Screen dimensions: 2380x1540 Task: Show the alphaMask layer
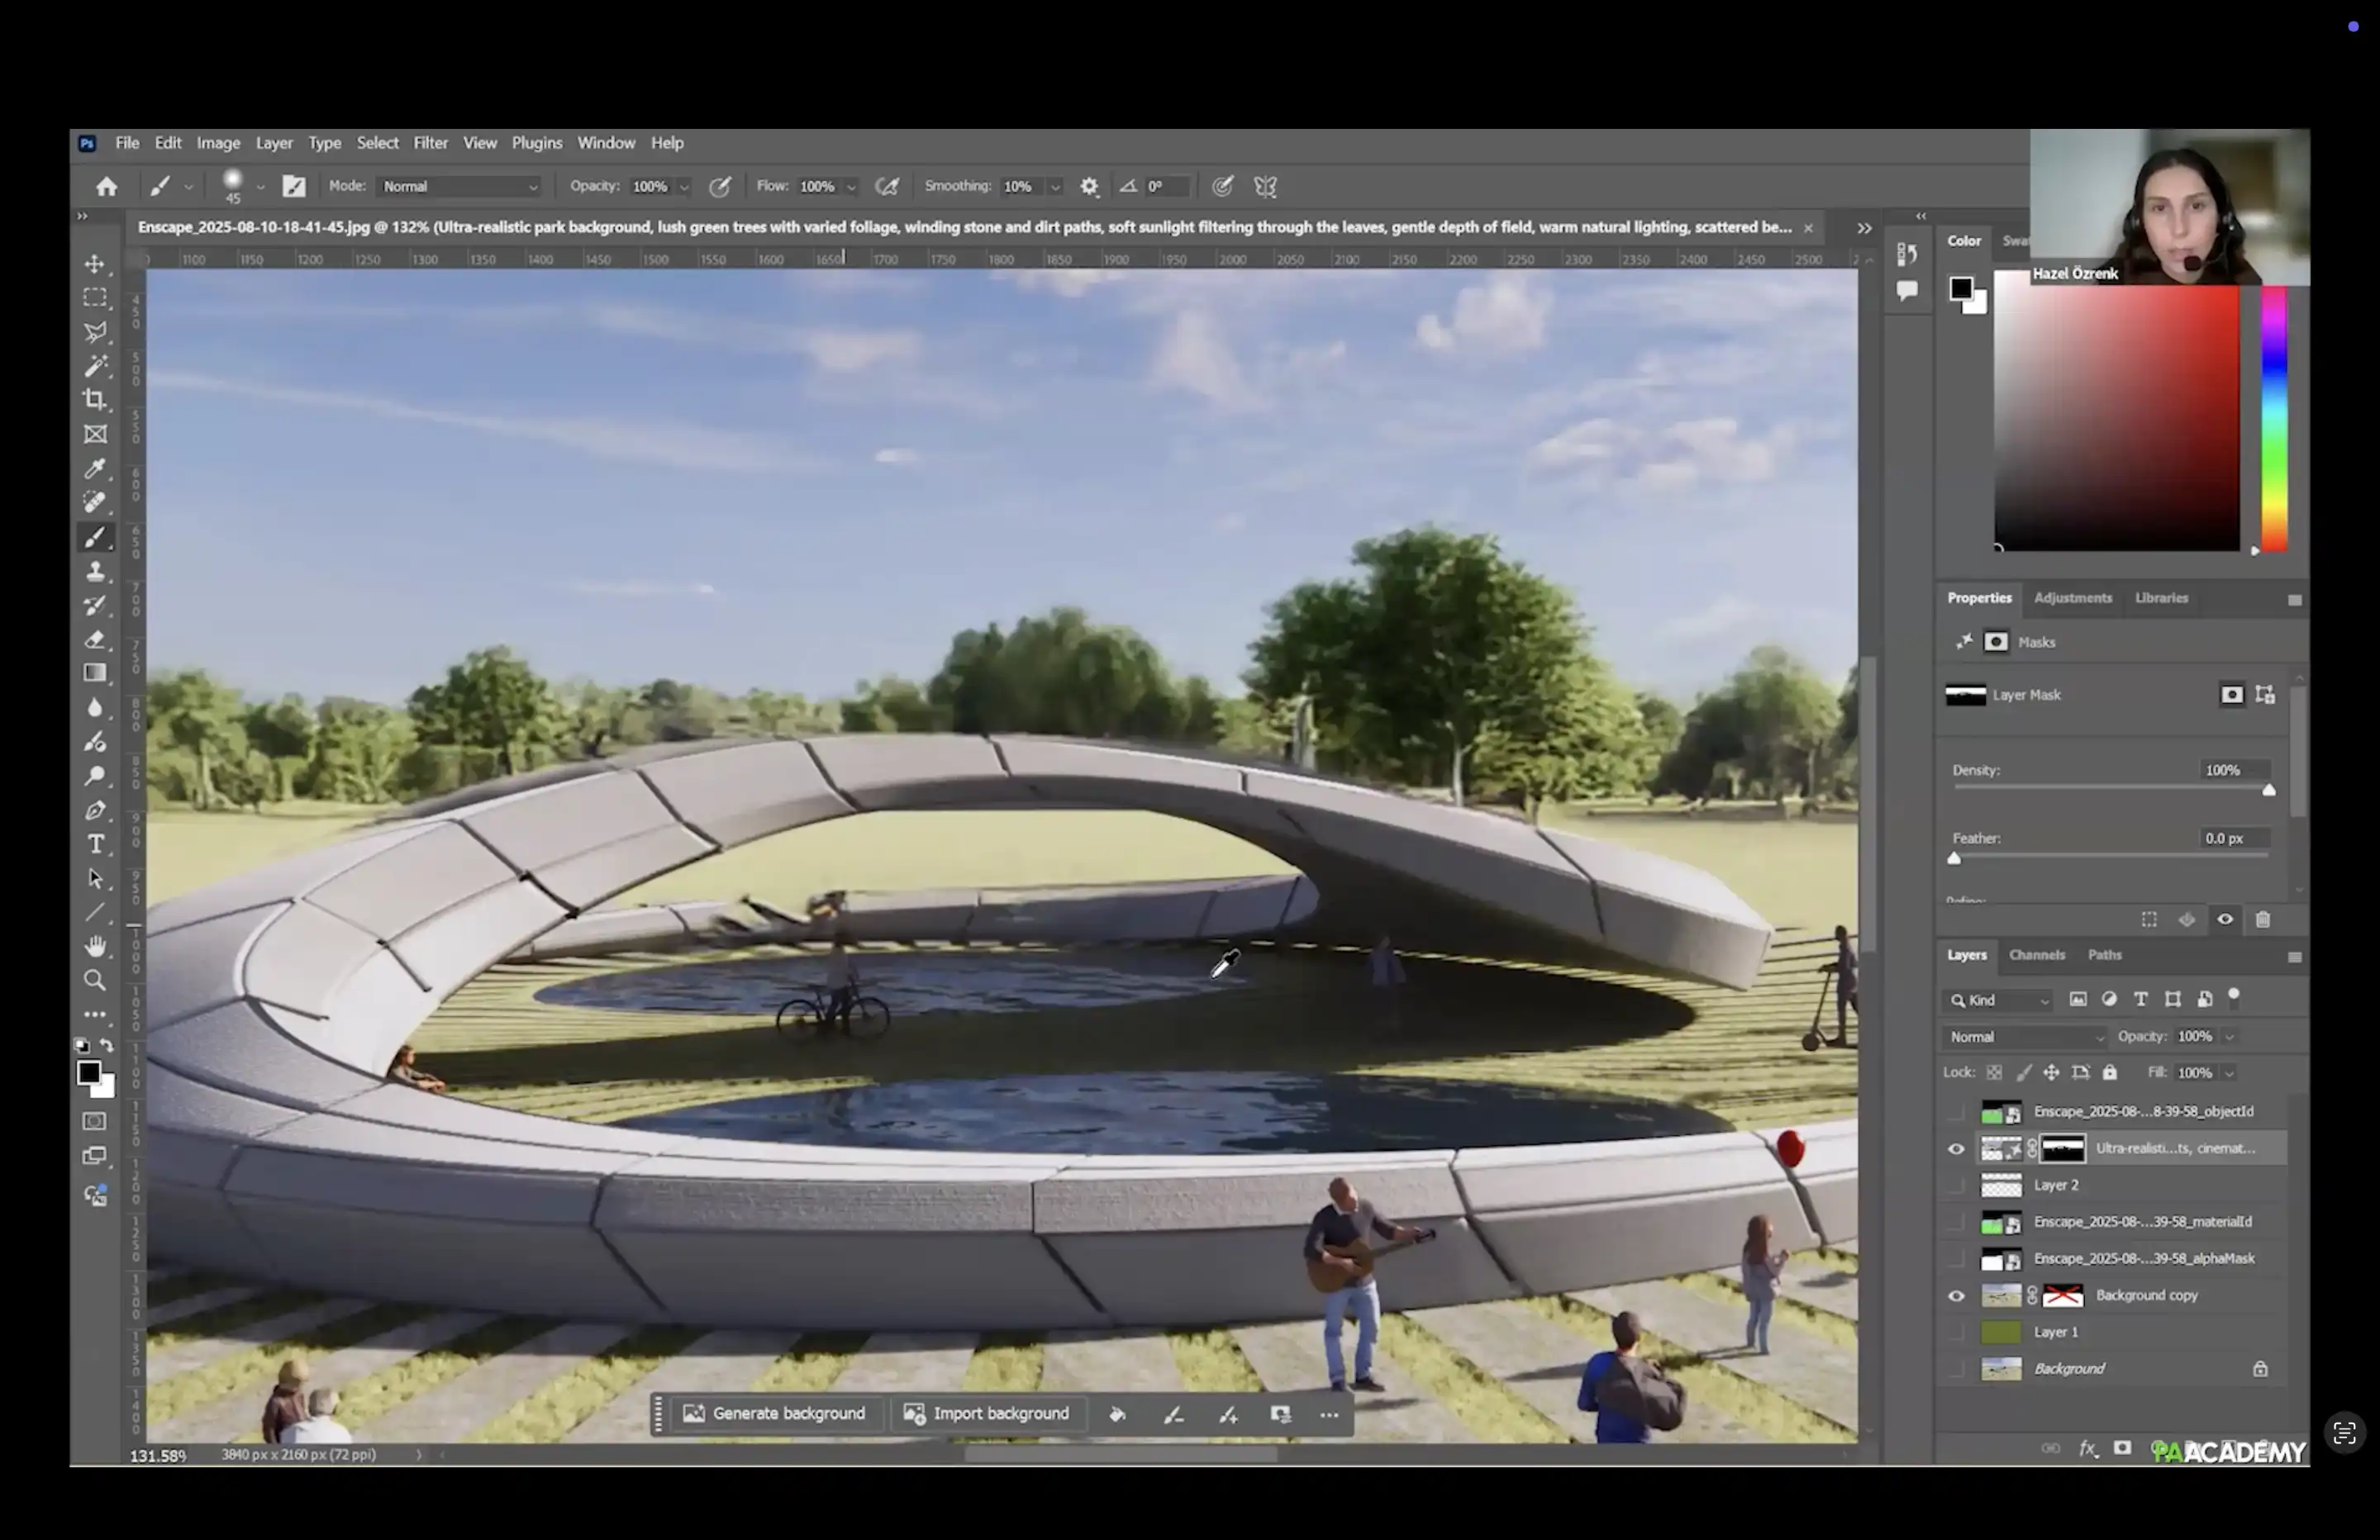[1956, 1259]
